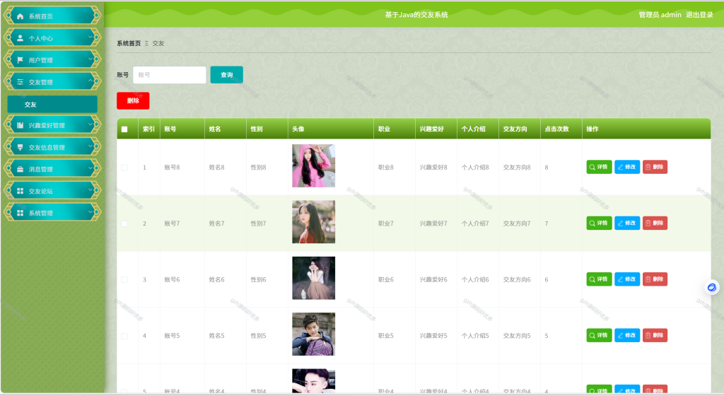
Task: Click the icon beside 交友信息管理
Action: coord(20,147)
